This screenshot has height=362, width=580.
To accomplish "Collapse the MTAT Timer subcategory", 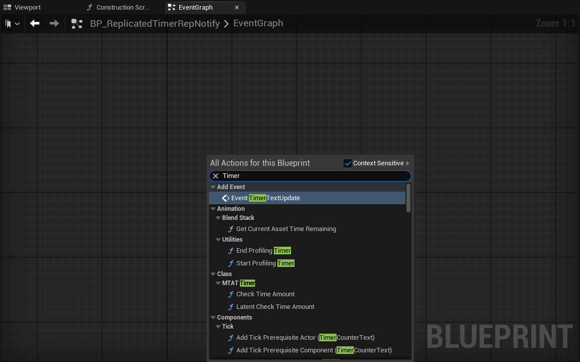I will coord(218,283).
